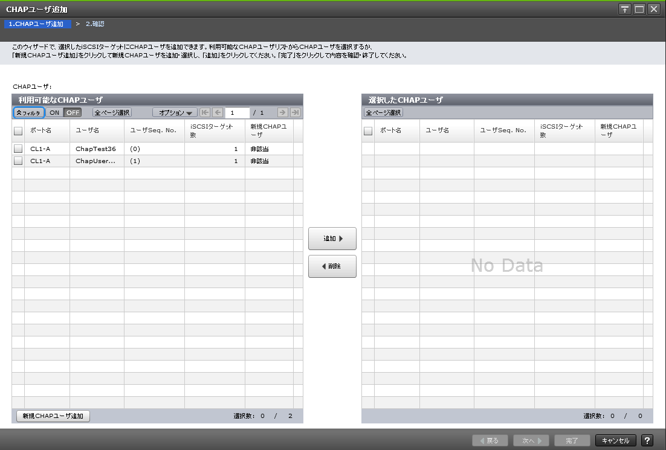Check the ChapUser row checkbox
This screenshot has width=666, height=450.
[18, 161]
